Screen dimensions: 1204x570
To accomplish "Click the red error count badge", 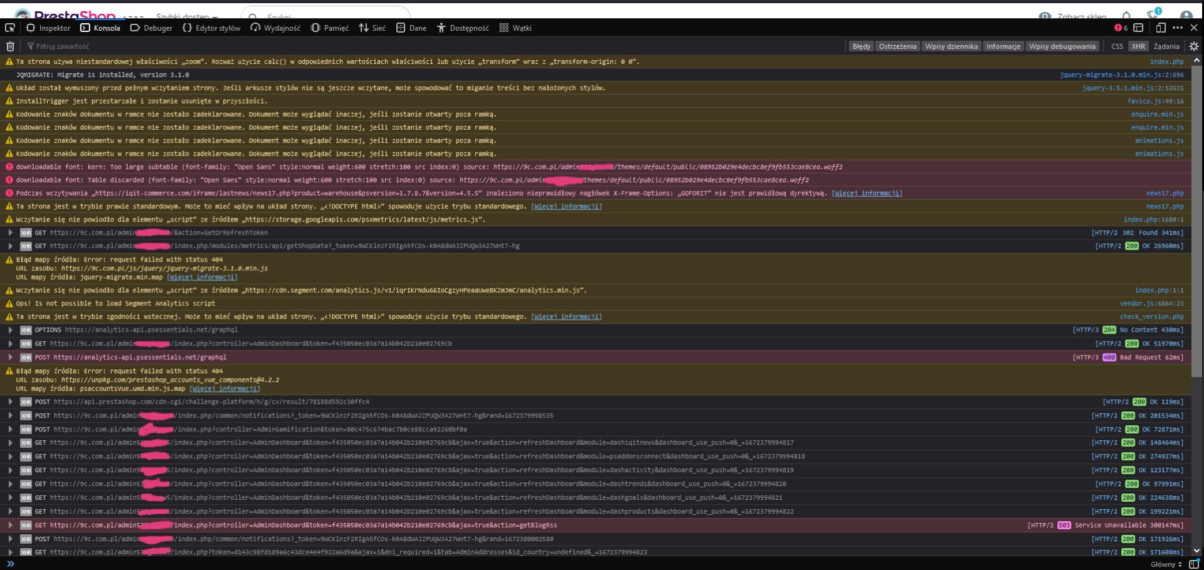I will pos(1121,28).
